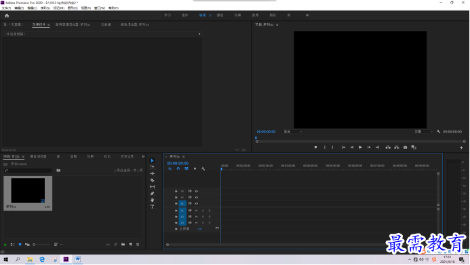Screen dimensions: 470x265
Task: Click Add Marker in timeline header
Action: pos(195,169)
